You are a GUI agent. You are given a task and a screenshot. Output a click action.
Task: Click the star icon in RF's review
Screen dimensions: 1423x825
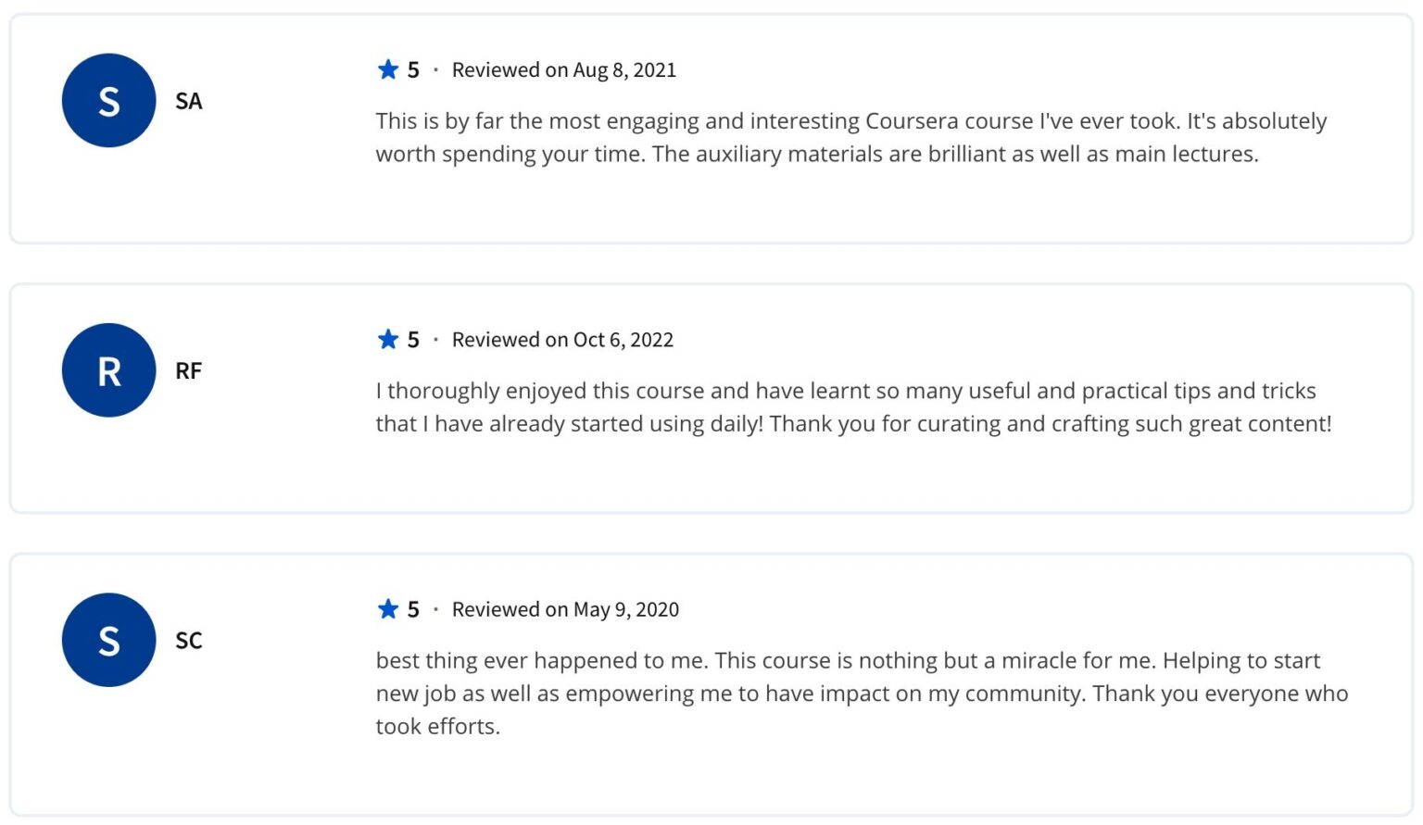(388, 339)
